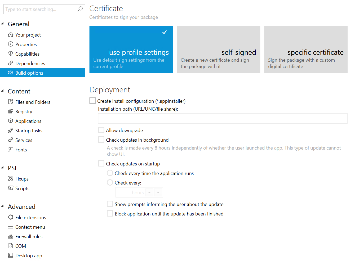Select the specific certificate card
This screenshot has width=355, height=261.
pyautogui.click(x=306, y=49)
